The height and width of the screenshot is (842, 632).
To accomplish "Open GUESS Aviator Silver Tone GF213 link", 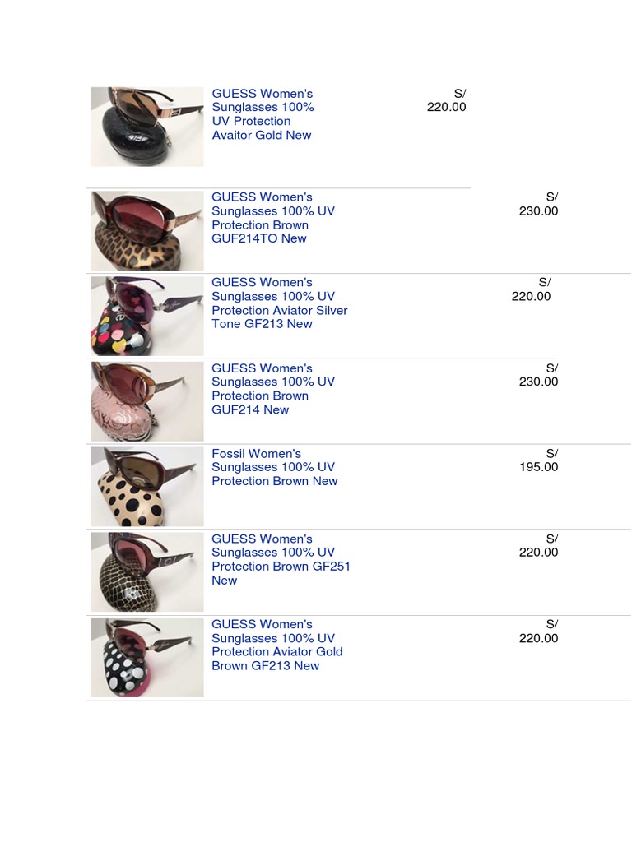I will click(x=280, y=303).
